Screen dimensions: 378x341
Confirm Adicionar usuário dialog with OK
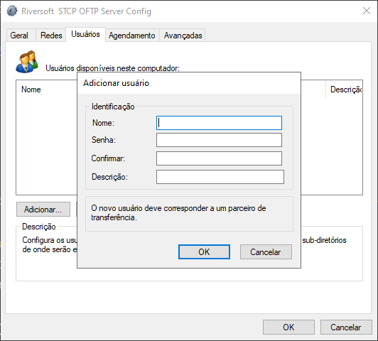204,251
